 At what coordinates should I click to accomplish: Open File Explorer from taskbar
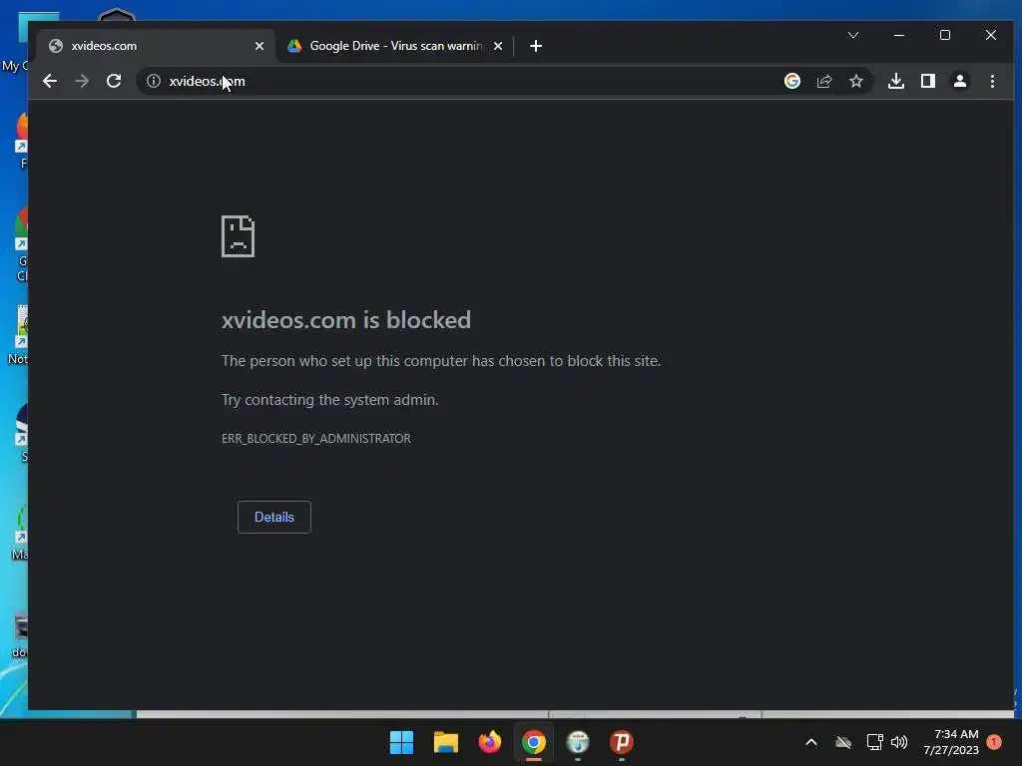pyautogui.click(x=446, y=742)
